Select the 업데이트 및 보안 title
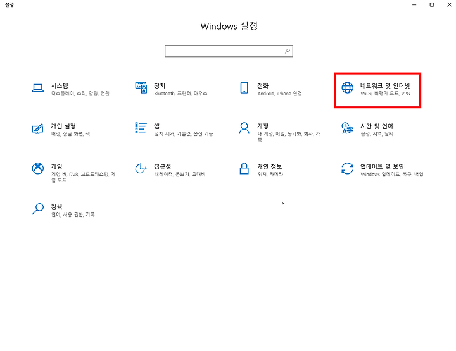Screen dimensions: 456x351 [383, 166]
